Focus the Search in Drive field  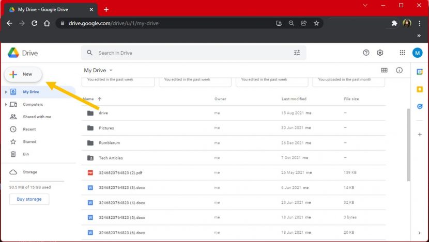point(193,53)
